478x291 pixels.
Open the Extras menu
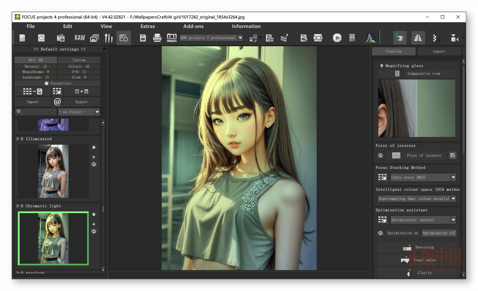click(148, 26)
